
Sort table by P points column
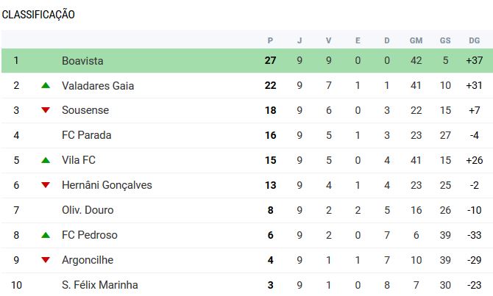click(270, 40)
